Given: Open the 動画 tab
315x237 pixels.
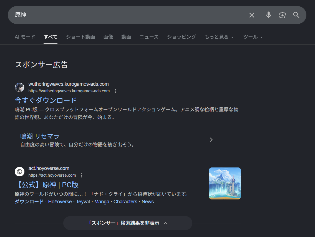Looking at the screenshot, I should (126, 37).
